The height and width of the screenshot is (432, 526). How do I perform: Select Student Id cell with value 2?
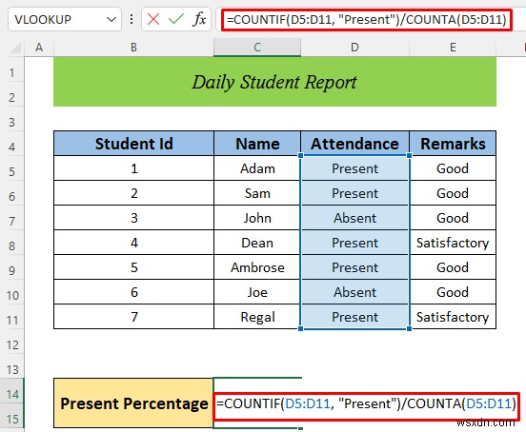click(x=133, y=193)
